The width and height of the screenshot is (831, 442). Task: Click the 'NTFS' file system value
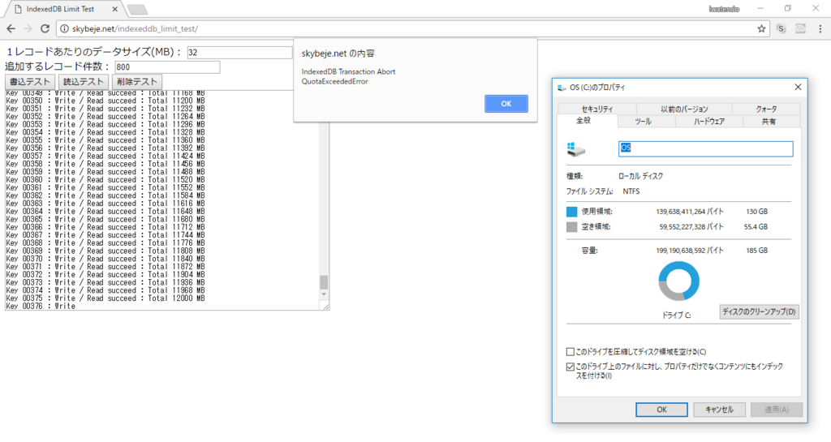point(631,191)
